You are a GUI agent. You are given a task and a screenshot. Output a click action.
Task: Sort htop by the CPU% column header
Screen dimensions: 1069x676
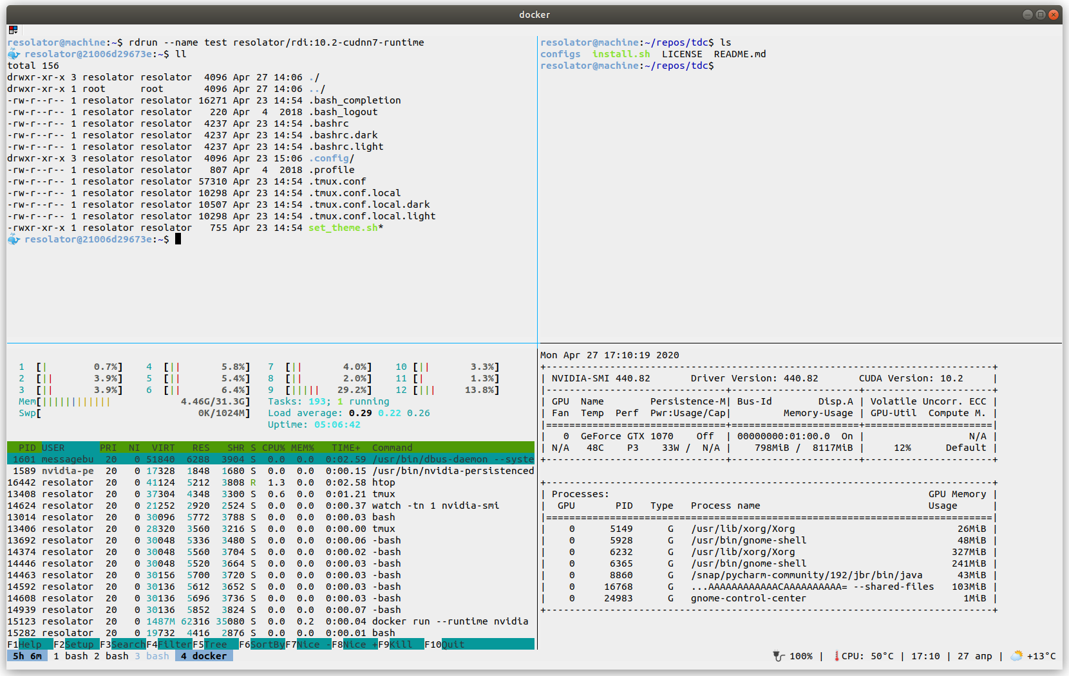click(274, 448)
